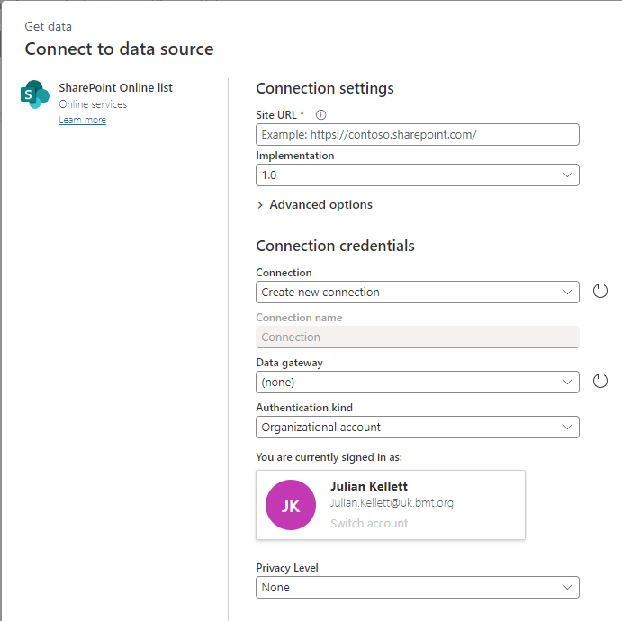Click the Implementation dropdown chevron arrow
Viewport: 622px width, 621px height.
pyautogui.click(x=567, y=175)
